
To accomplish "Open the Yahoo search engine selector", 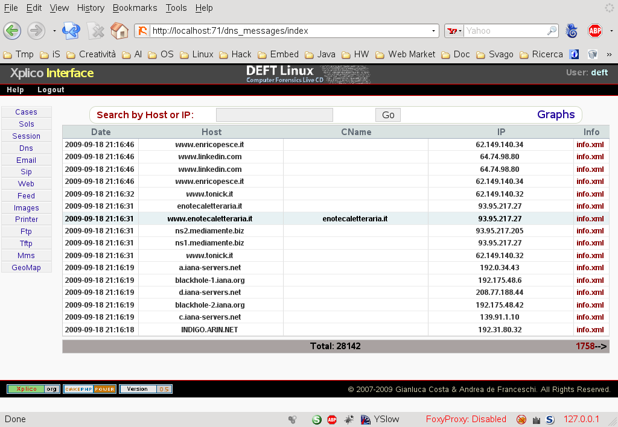I will [x=454, y=31].
